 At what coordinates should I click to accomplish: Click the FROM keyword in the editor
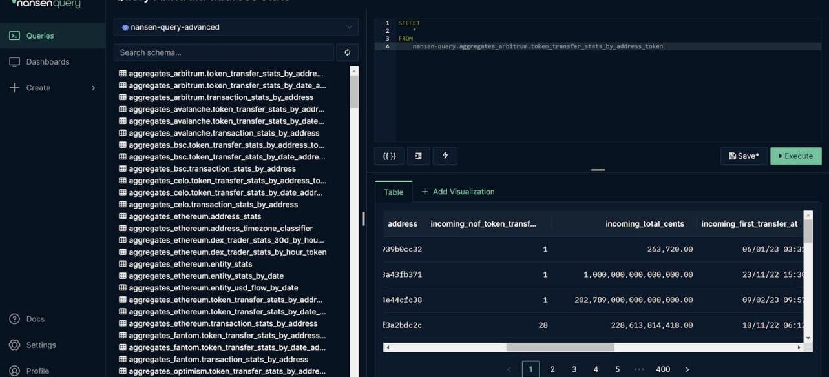tap(406, 39)
